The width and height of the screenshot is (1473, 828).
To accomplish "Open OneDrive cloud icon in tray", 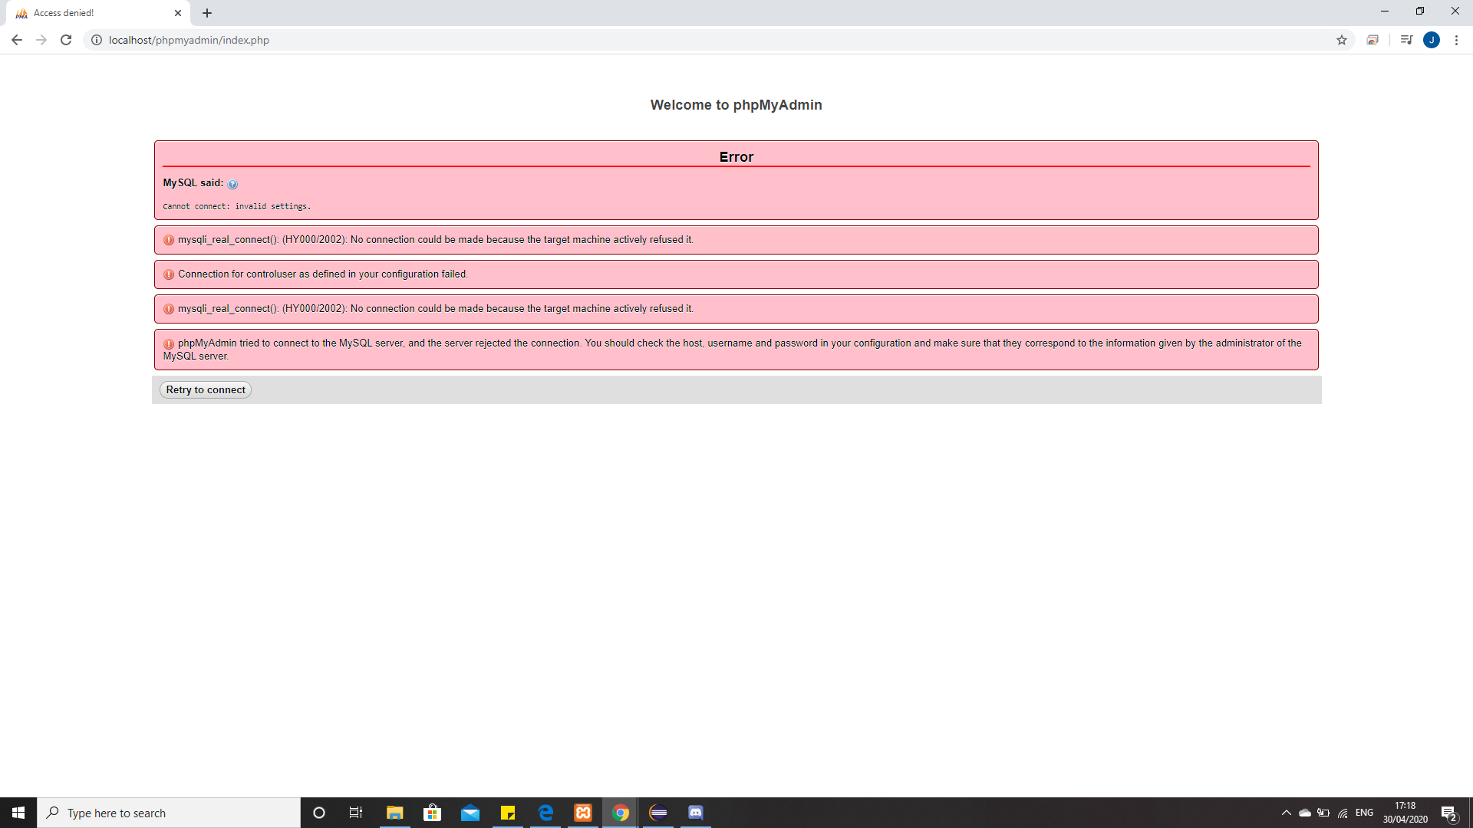I will coord(1304,813).
